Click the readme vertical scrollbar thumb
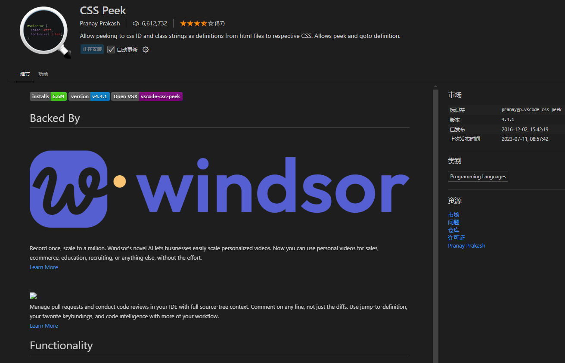 (x=435, y=226)
